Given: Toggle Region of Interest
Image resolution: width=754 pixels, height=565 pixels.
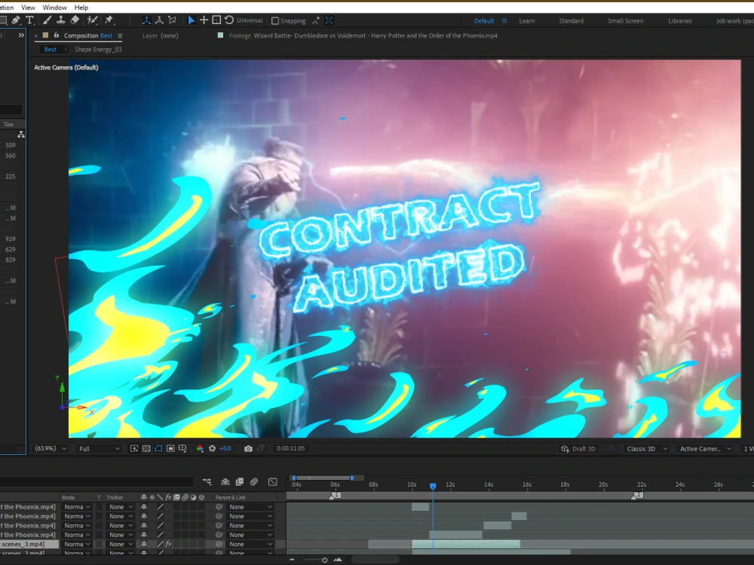Looking at the screenshot, I should [x=170, y=448].
